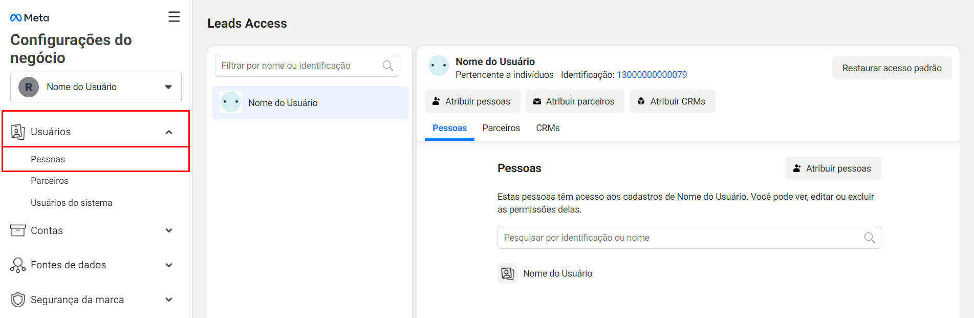
Task: Collapse the Usuários section chevron
Action: click(169, 132)
